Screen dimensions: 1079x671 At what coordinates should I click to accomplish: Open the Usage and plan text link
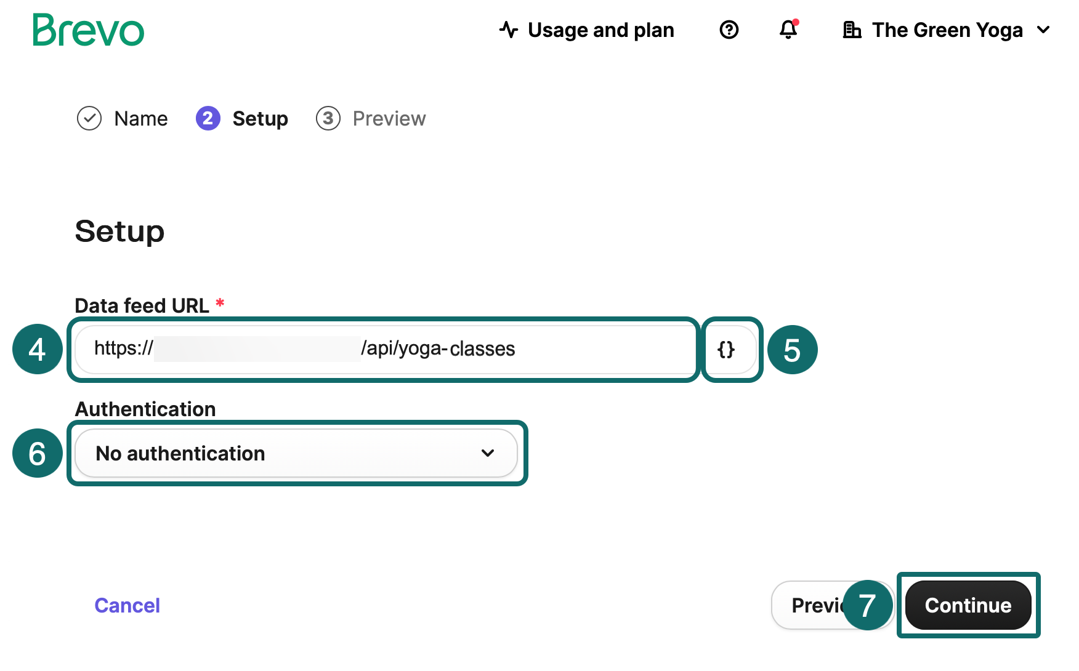pos(600,30)
